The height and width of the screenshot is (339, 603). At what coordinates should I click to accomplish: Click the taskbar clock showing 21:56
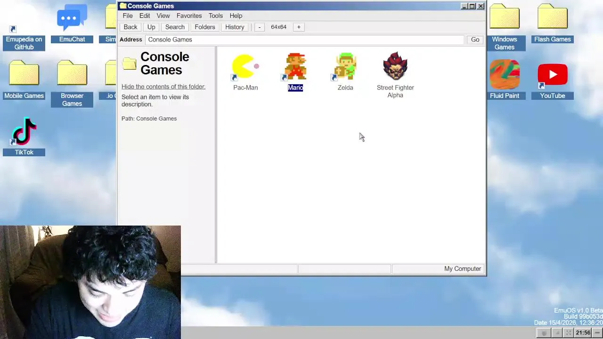pyautogui.click(x=583, y=333)
